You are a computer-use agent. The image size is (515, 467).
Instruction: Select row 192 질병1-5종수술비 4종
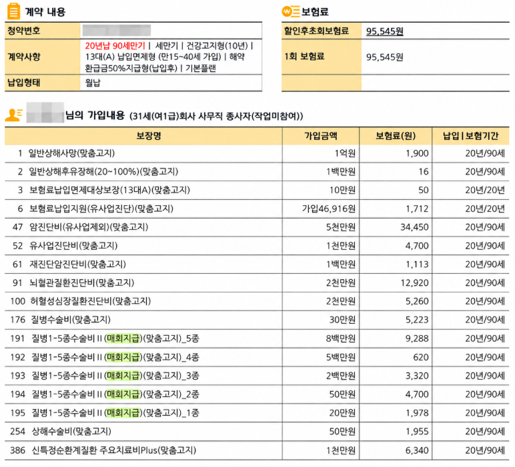click(257, 357)
